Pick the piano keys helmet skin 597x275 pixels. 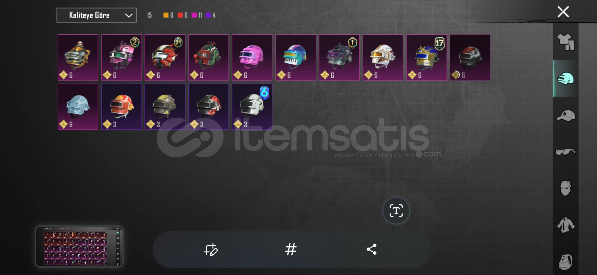[296, 58]
